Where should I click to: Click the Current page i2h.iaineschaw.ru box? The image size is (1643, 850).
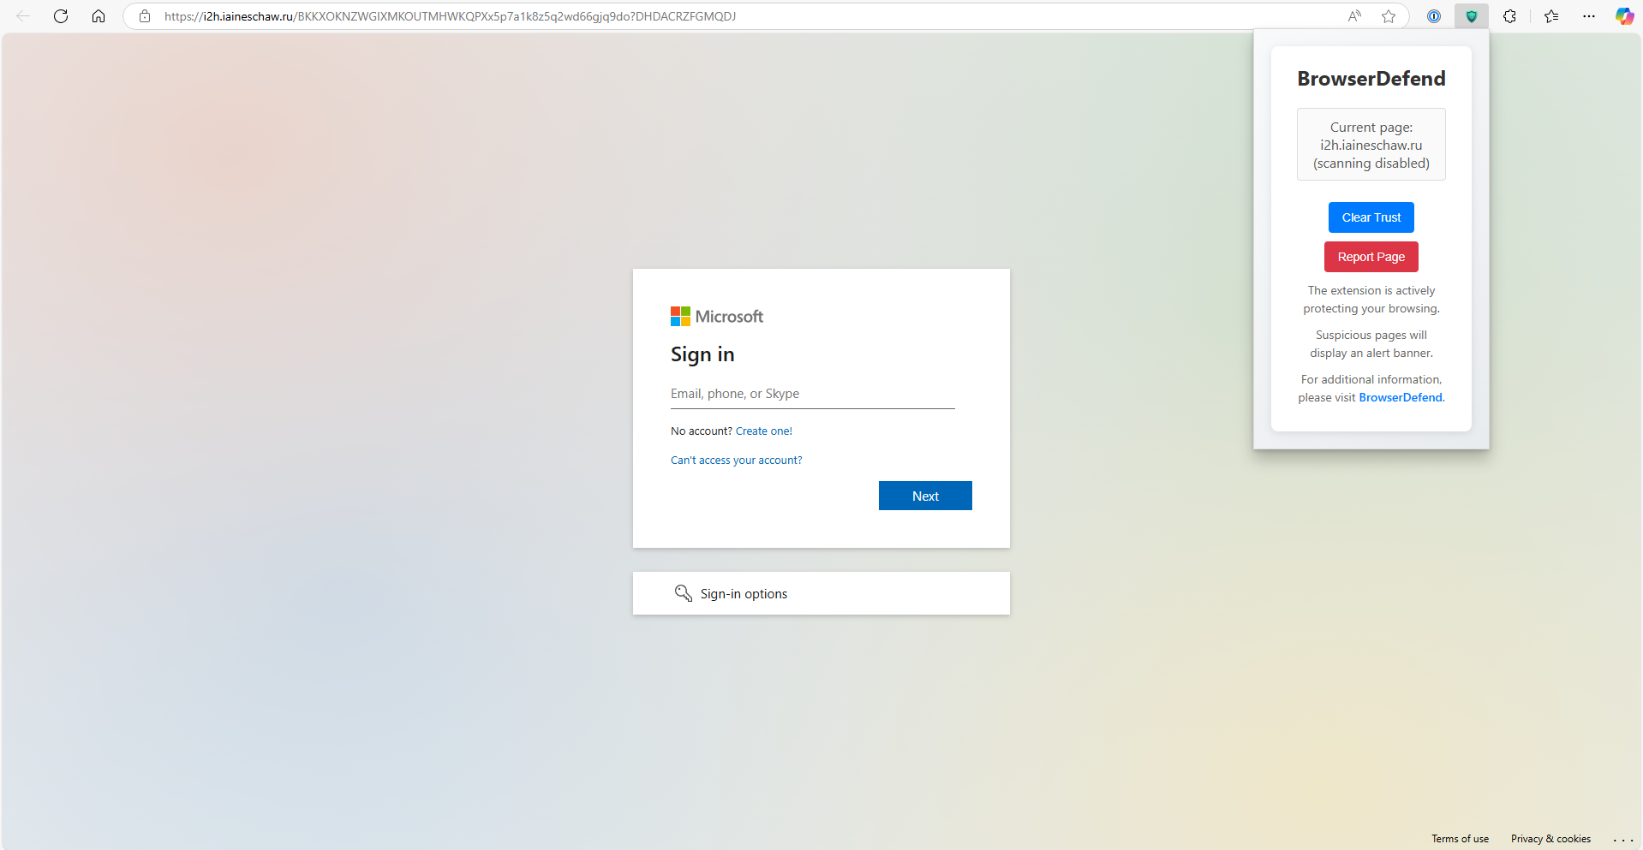click(1371, 145)
